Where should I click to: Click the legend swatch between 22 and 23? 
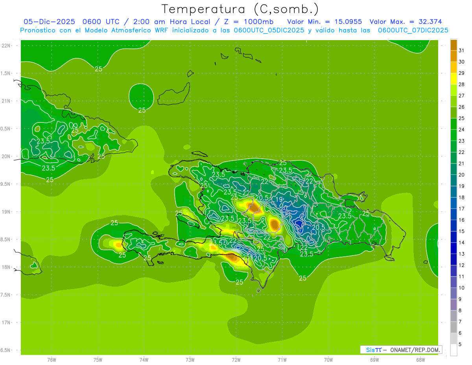[x=454, y=146]
